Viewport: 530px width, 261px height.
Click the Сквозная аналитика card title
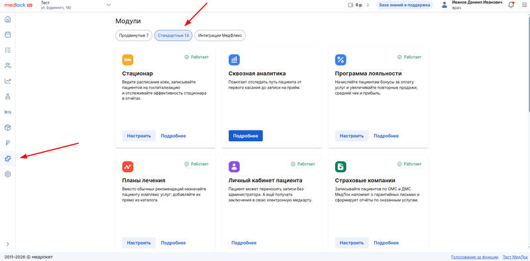tap(257, 74)
